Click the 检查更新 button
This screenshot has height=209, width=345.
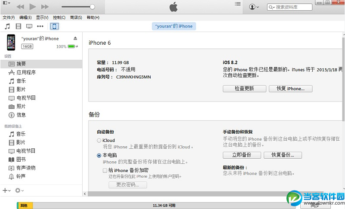(244, 89)
